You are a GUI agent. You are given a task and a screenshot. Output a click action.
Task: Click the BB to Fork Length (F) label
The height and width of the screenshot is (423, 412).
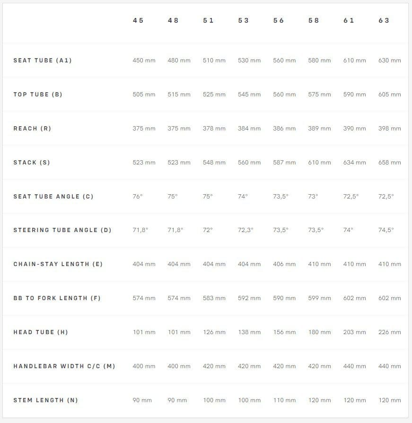pos(57,298)
